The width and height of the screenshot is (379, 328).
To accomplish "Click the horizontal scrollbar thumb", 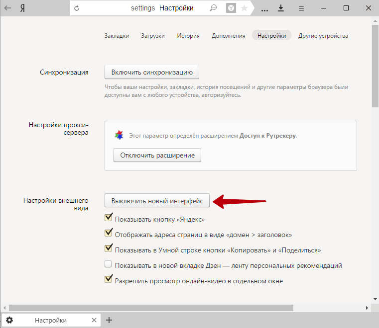I will click(x=151, y=308).
